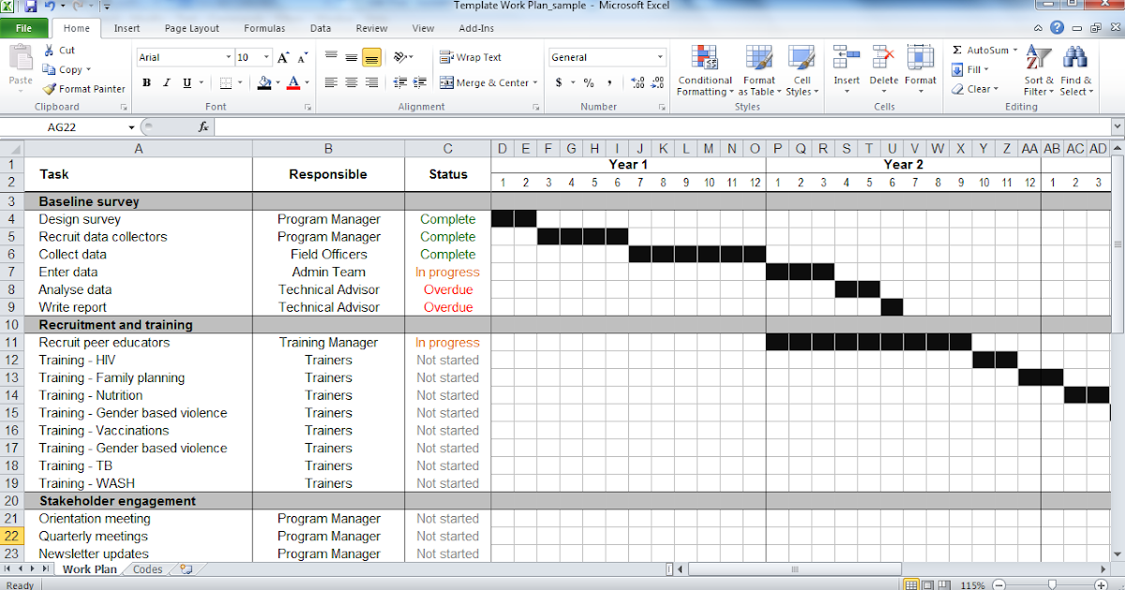The height and width of the screenshot is (590, 1125).
Task: Select the Codes sheet tab
Action: pyautogui.click(x=147, y=569)
